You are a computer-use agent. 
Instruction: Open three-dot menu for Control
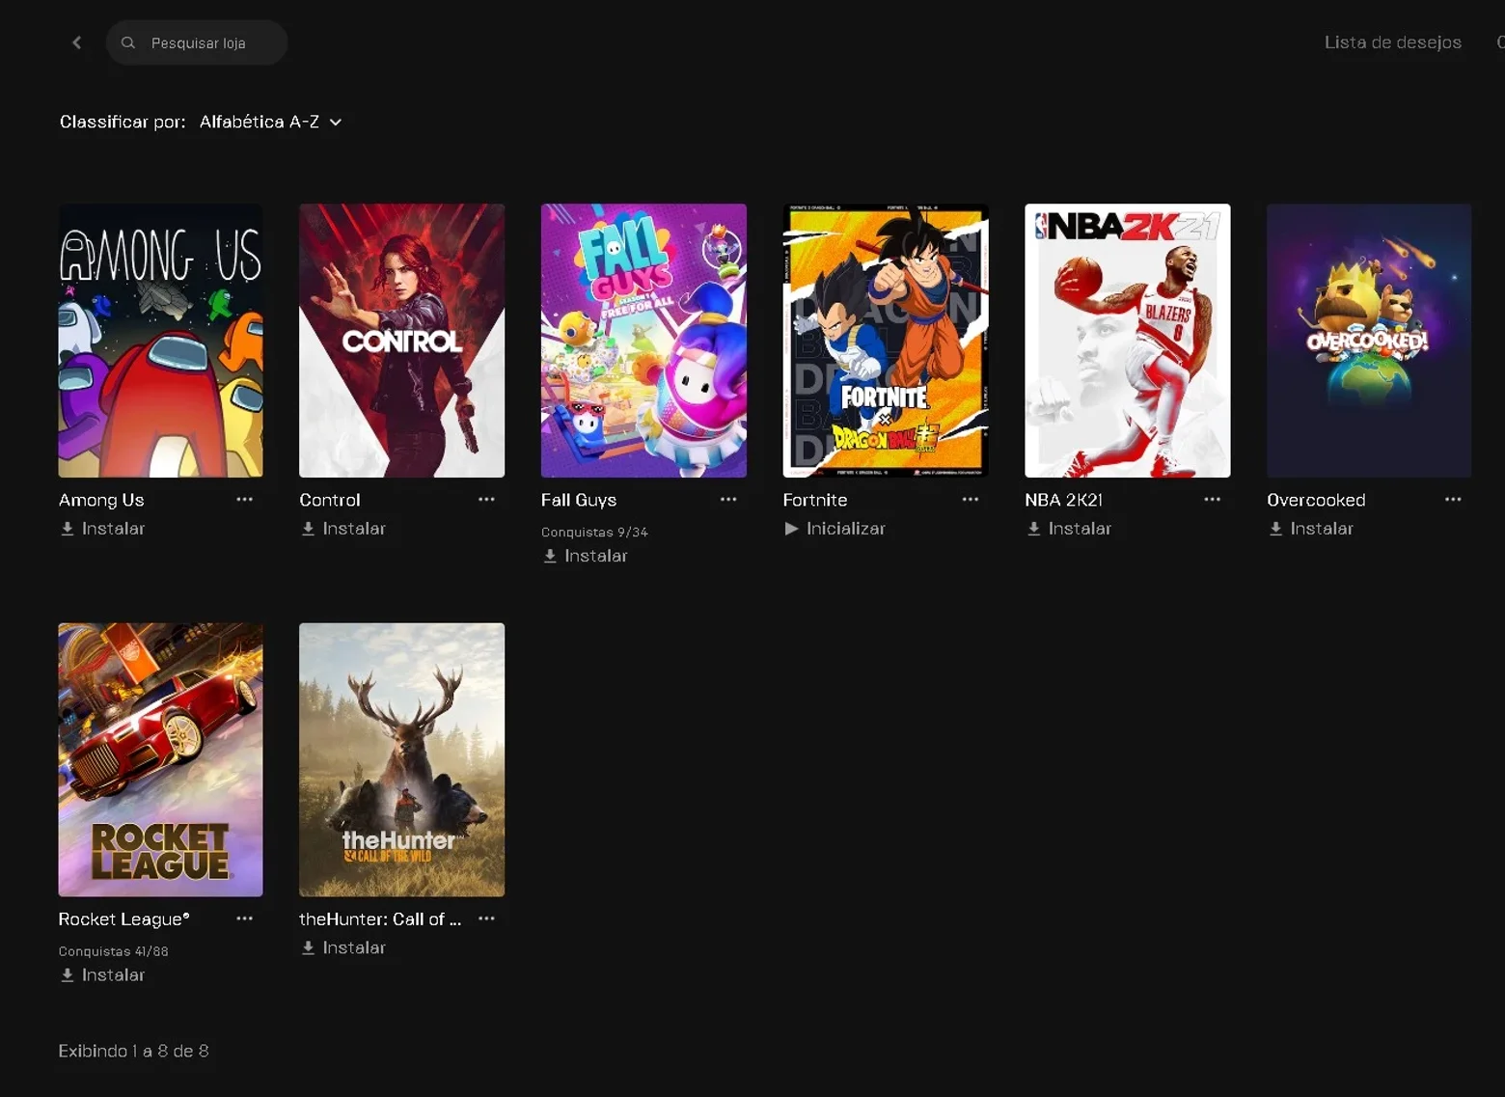(x=486, y=499)
